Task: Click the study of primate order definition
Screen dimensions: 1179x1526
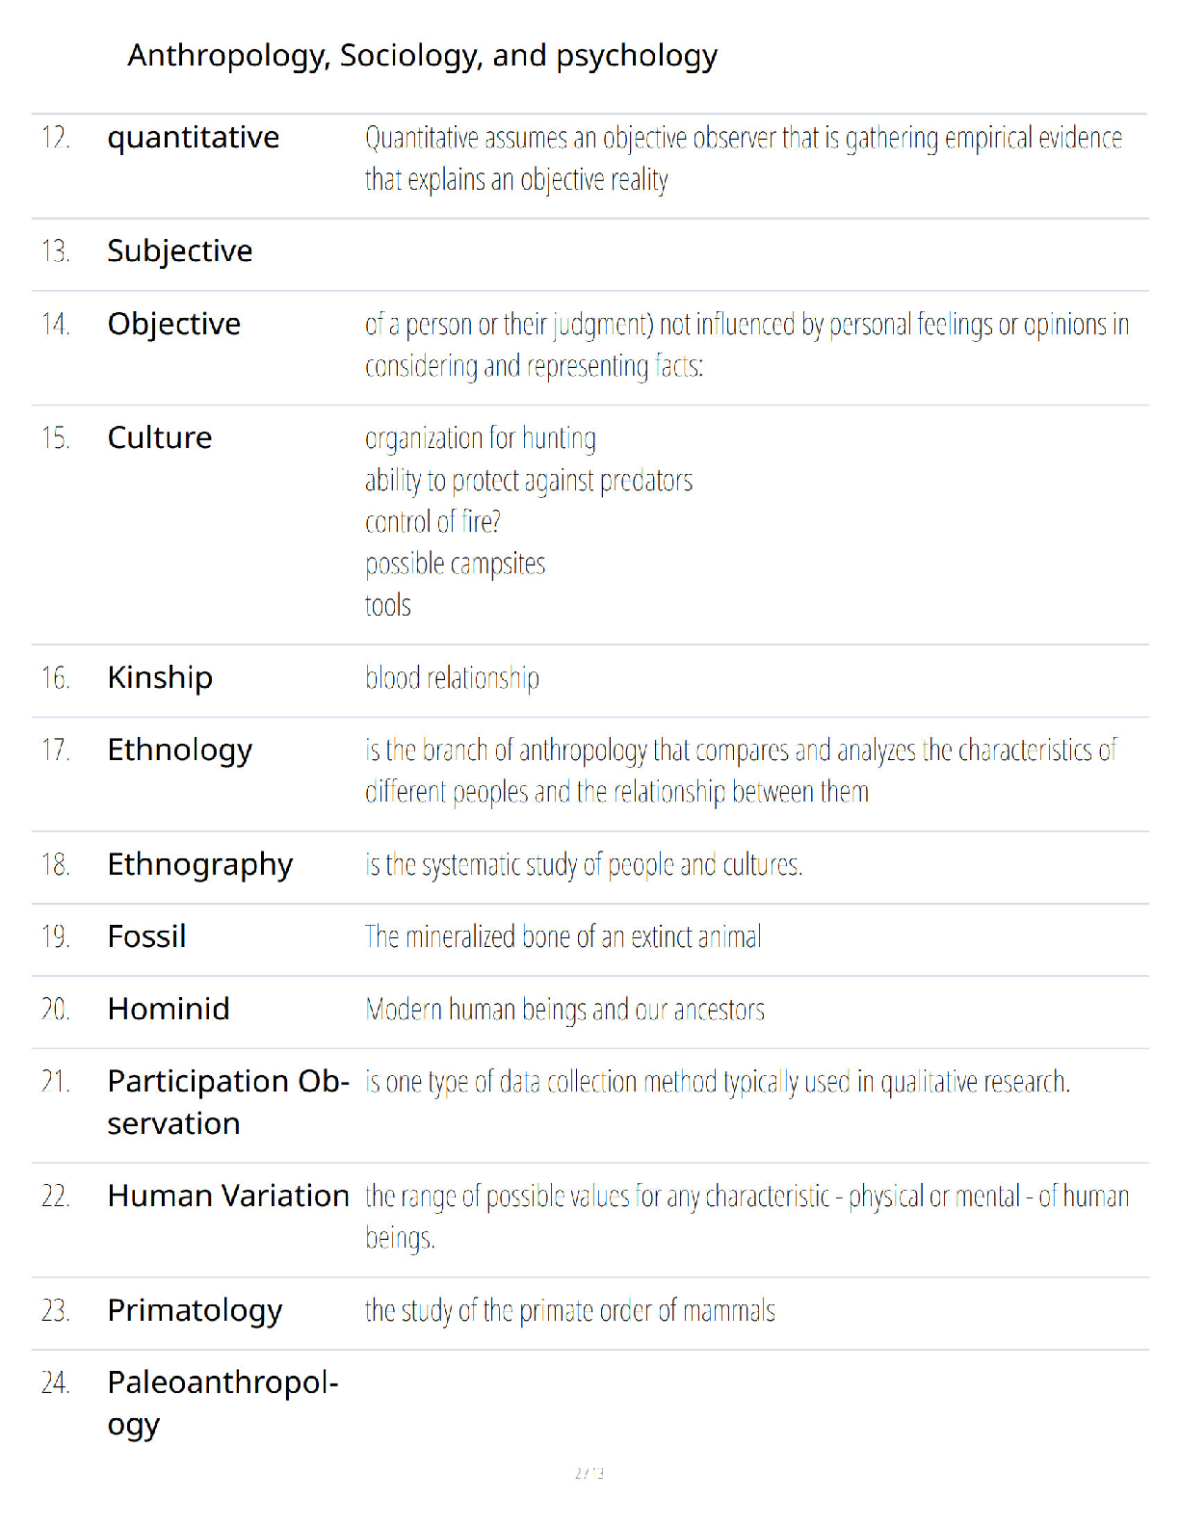Action: click(x=570, y=1311)
